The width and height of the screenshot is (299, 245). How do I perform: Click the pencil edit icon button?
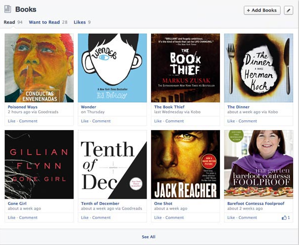[x=288, y=10]
